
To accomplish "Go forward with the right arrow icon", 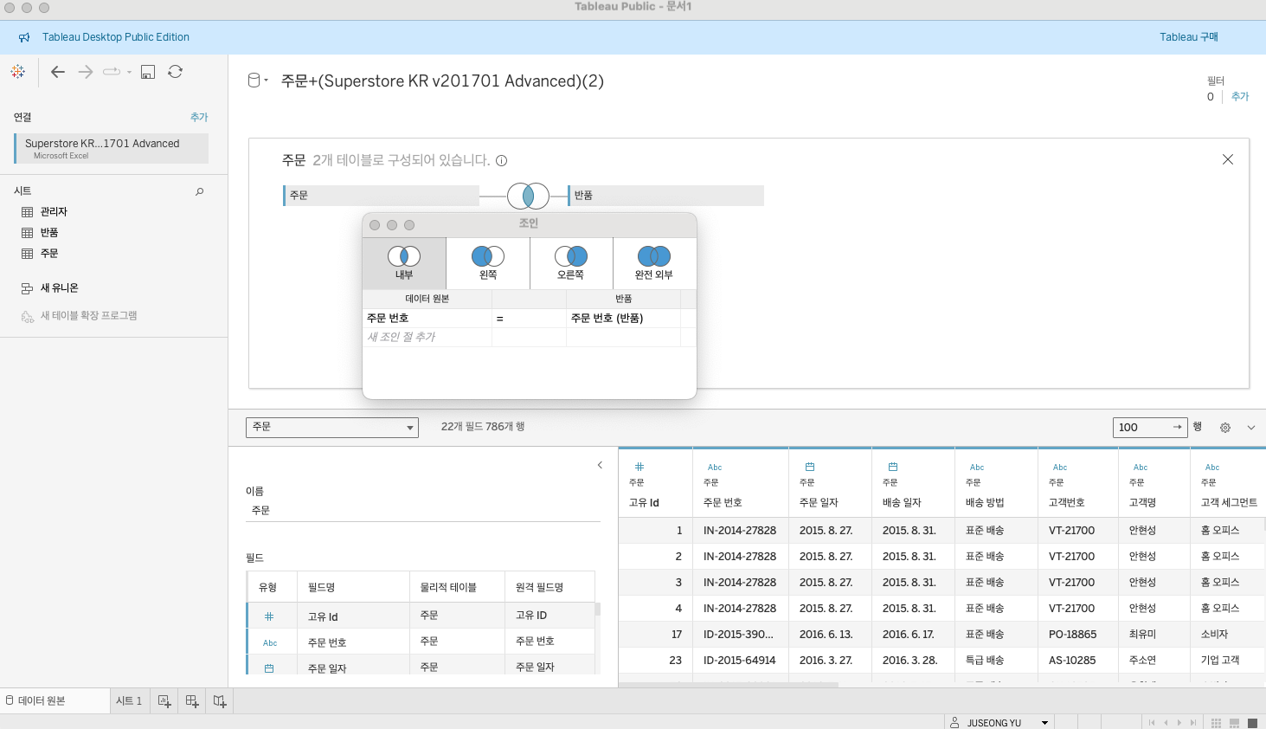I will click(86, 72).
